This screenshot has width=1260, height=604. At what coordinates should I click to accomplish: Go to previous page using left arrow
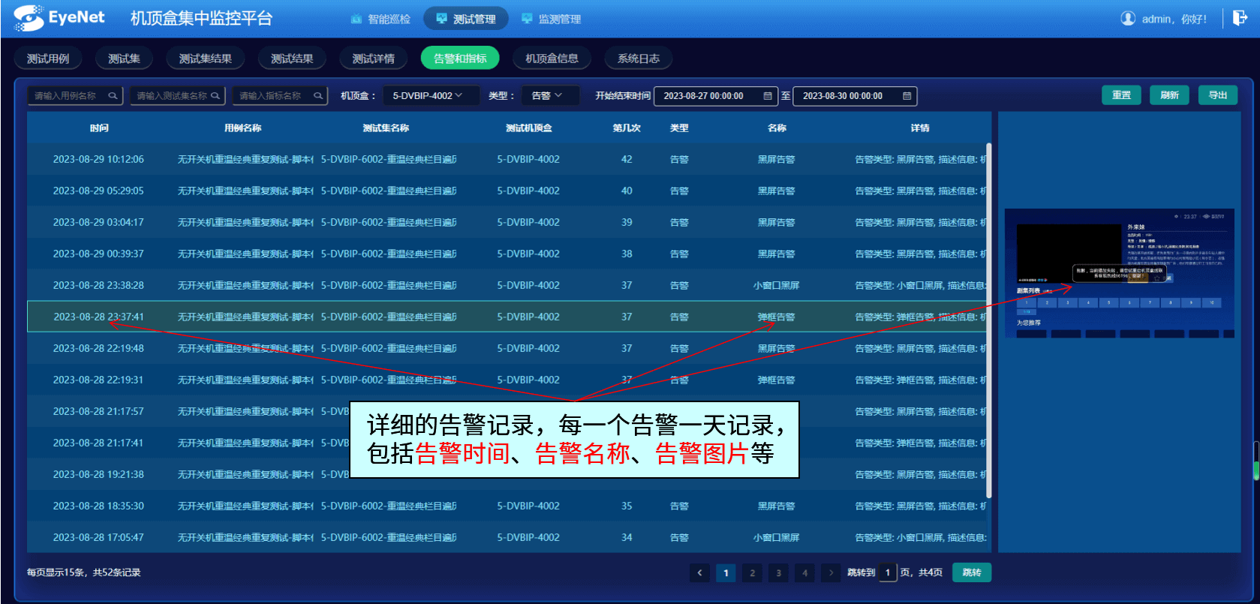(x=699, y=573)
